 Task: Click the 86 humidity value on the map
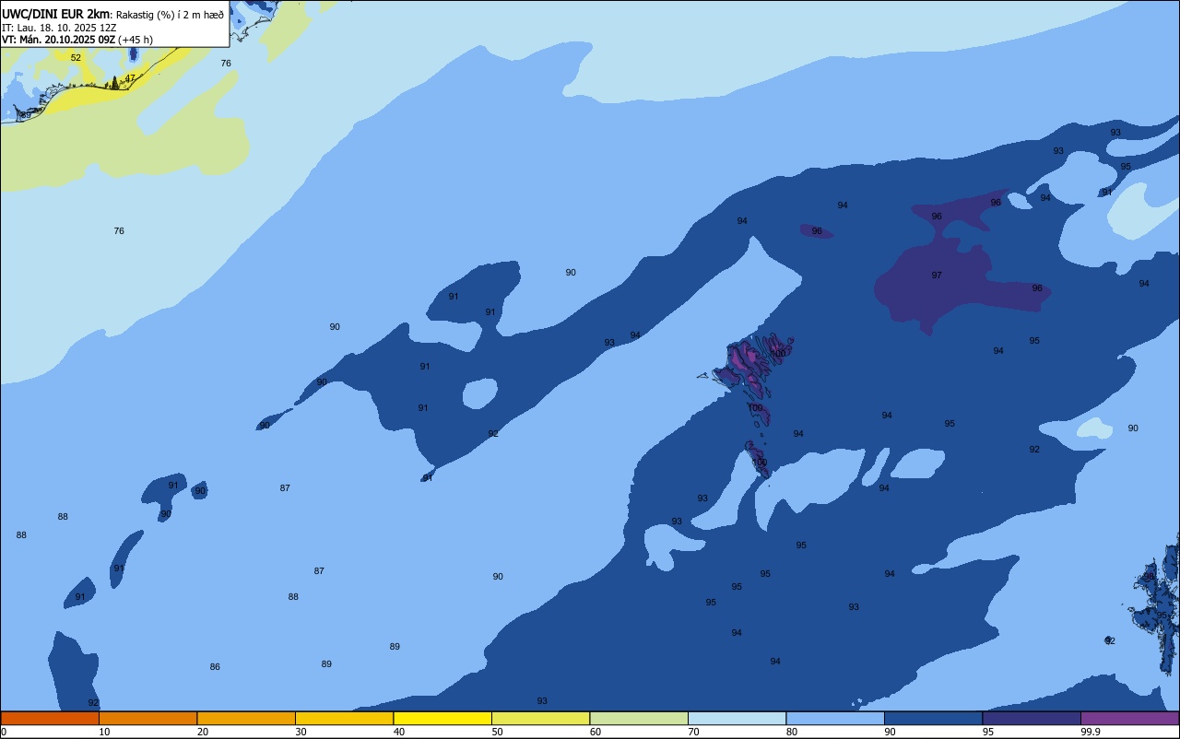215,667
